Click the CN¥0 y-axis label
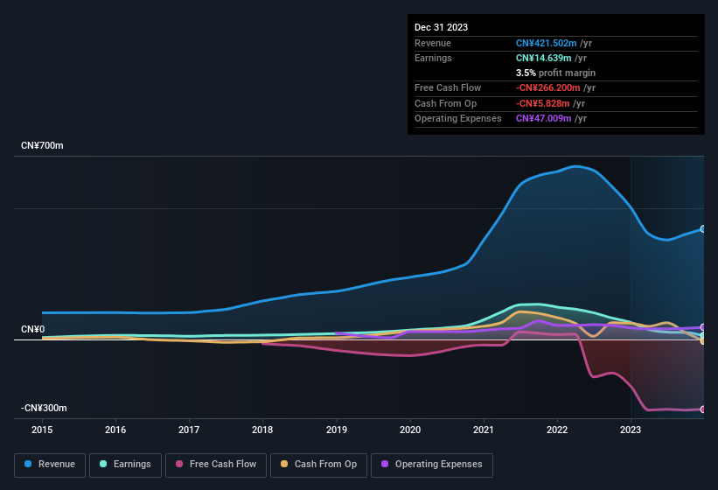 pyautogui.click(x=33, y=330)
